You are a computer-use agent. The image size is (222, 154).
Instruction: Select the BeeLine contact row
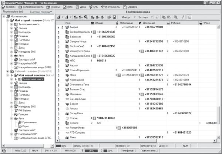click(x=75, y=122)
